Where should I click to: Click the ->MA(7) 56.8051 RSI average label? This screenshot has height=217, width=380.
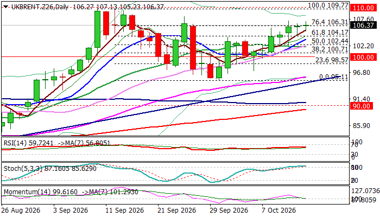(84, 143)
